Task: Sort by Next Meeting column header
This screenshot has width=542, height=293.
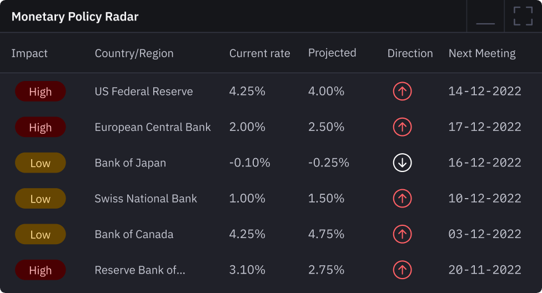Action: (x=482, y=53)
